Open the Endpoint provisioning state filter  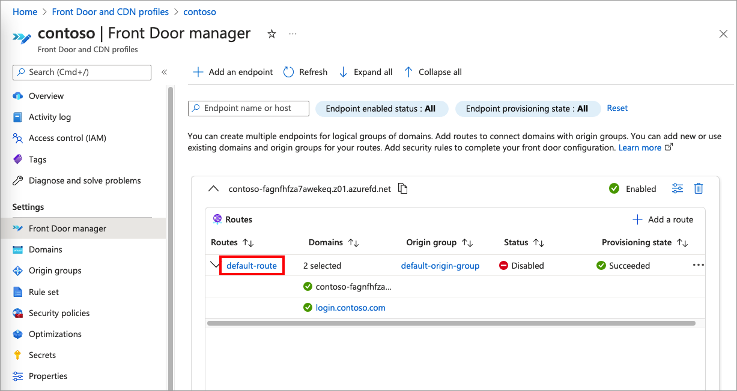527,109
